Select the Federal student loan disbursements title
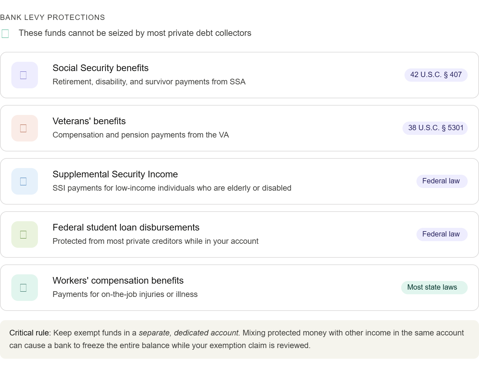 pos(126,228)
